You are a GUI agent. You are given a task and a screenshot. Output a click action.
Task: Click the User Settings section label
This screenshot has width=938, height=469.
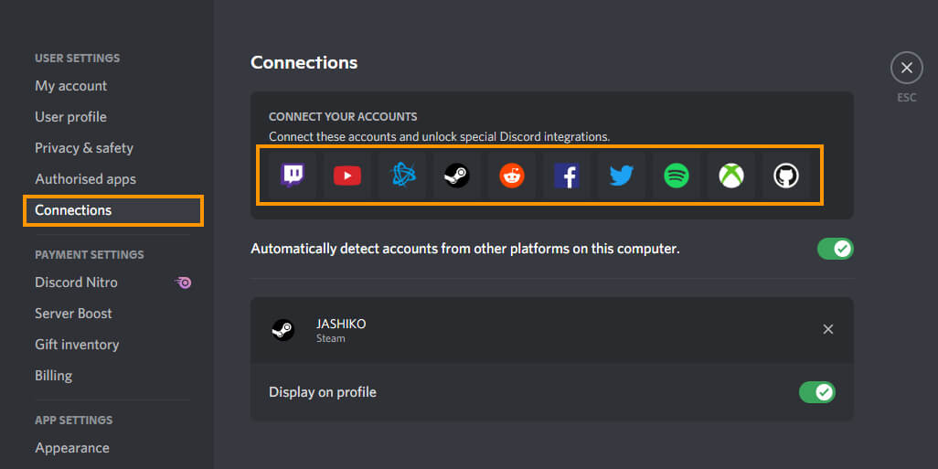77,58
